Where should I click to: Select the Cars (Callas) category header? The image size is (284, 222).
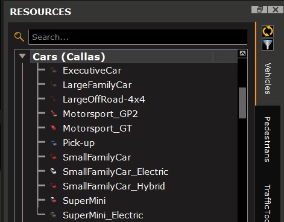[x=134, y=57]
